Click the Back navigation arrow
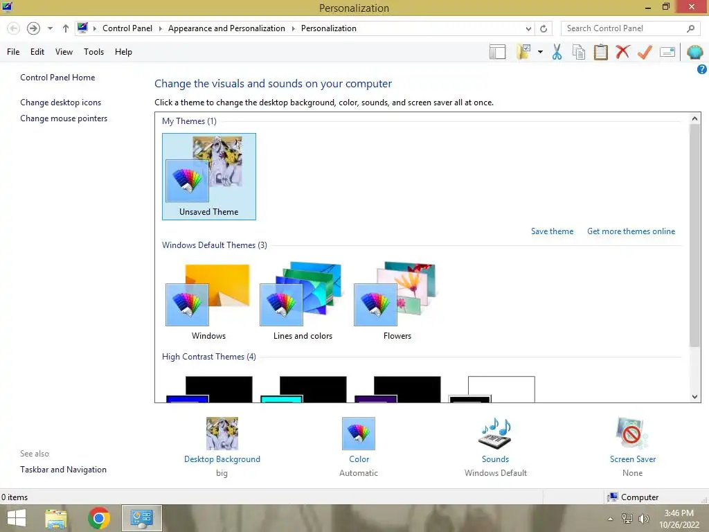Screen dimensions: 709x532 (x=14, y=28)
